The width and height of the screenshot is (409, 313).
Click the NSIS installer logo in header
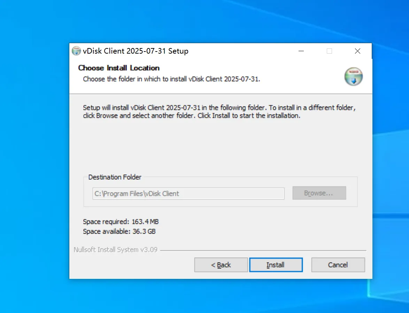(x=354, y=77)
